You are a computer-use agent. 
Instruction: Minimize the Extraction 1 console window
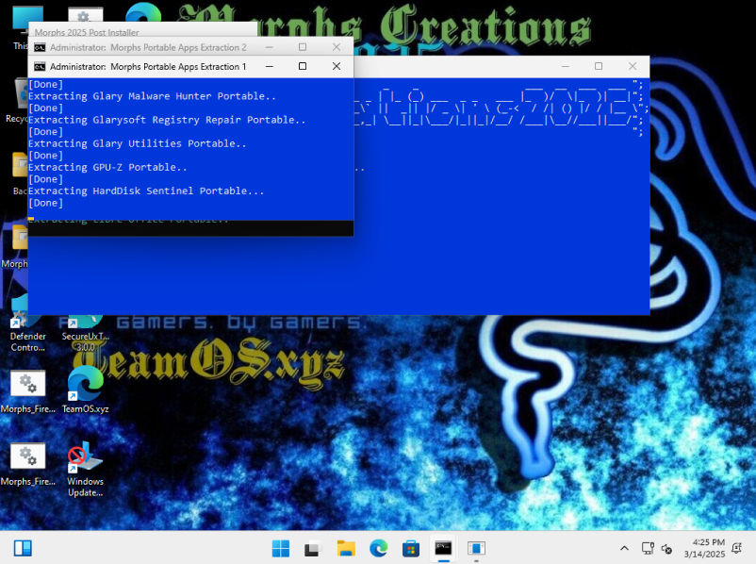click(269, 67)
